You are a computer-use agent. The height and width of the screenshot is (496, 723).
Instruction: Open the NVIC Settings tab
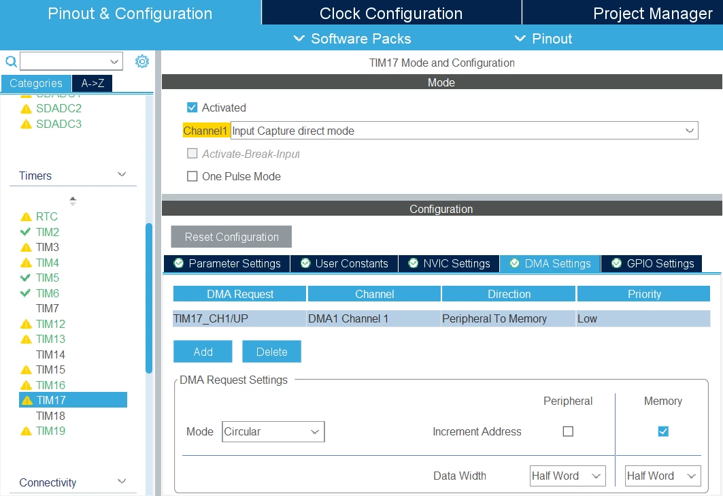449,263
